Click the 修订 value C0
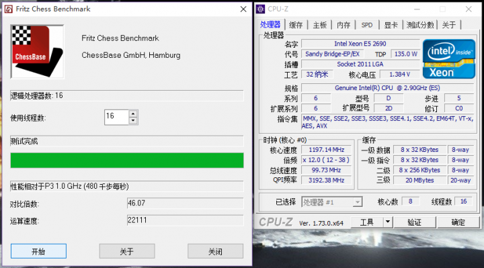Screen dimensions: 484x268 click(x=459, y=108)
